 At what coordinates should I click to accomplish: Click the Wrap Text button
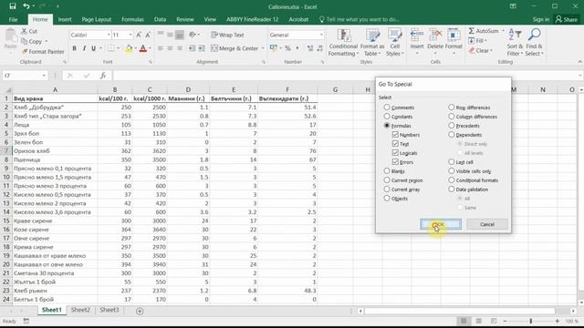tap(227, 35)
